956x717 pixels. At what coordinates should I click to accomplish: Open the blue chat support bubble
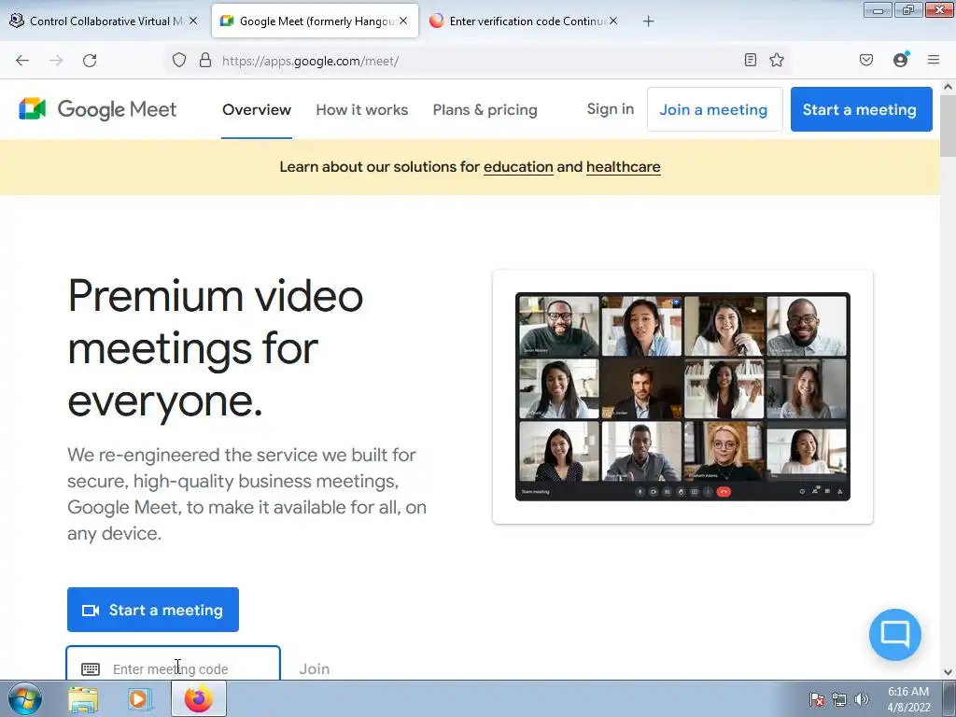pyautogui.click(x=895, y=634)
